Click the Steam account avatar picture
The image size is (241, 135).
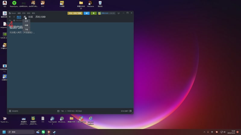tap(99, 13)
